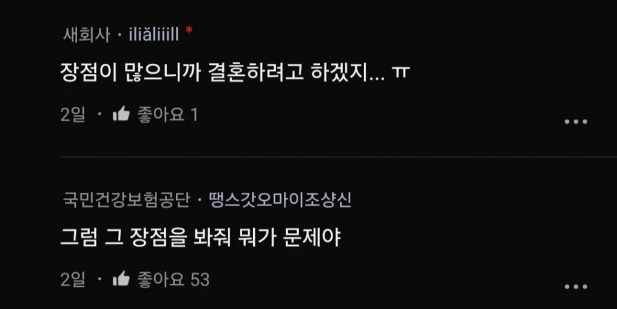The width and height of the screenshot is (617, 309).
Task: Click the red asterisk beside iliăliiill
Action: pos(189,31)
